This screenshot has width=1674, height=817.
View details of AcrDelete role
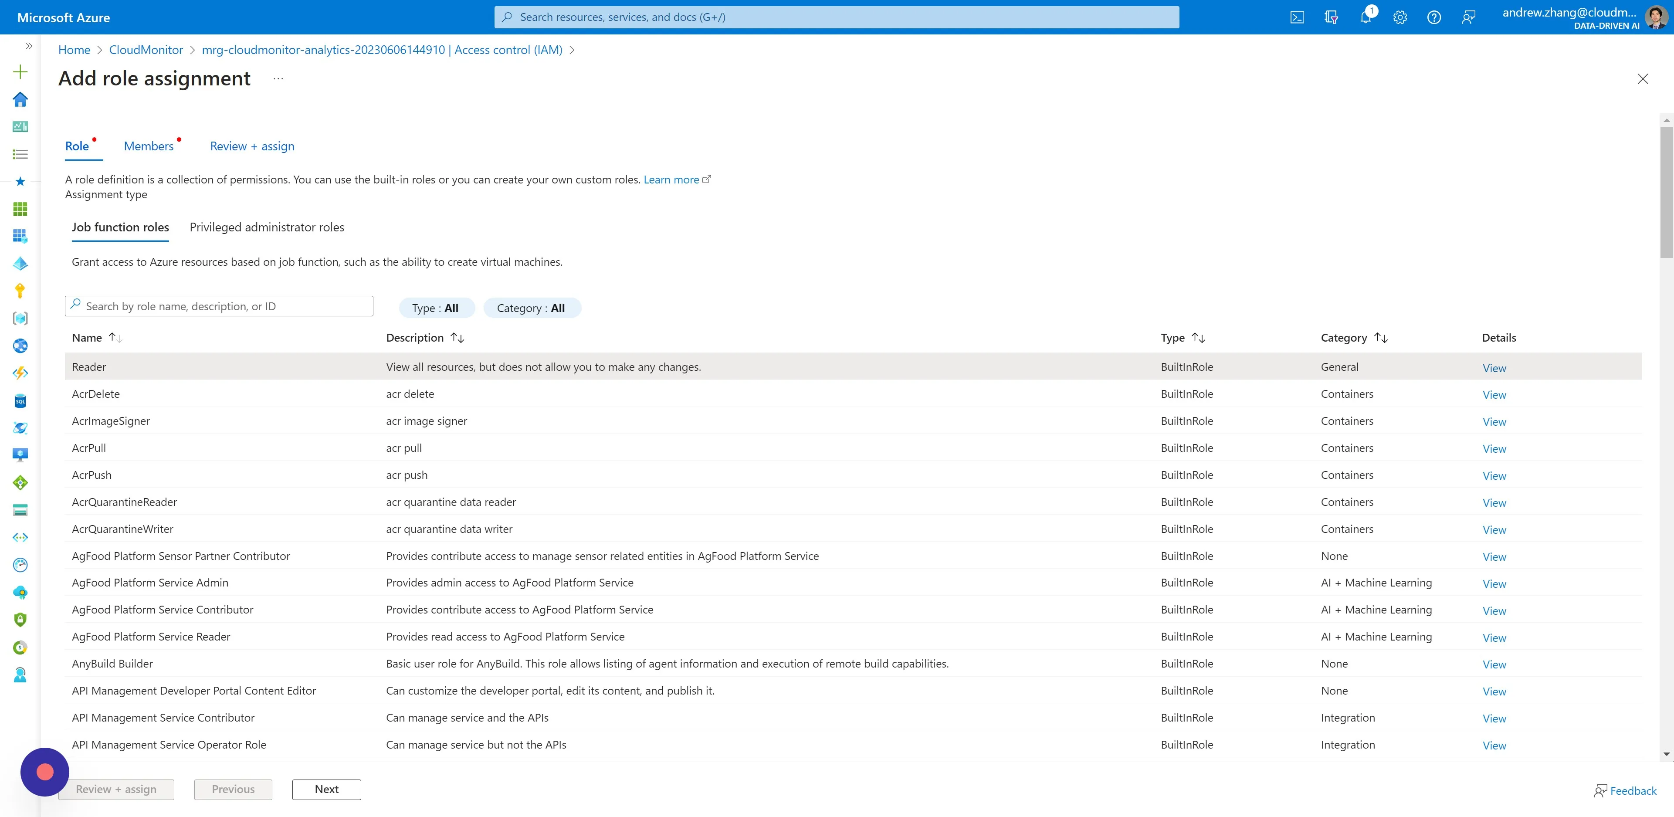(x=1494, y=395)
